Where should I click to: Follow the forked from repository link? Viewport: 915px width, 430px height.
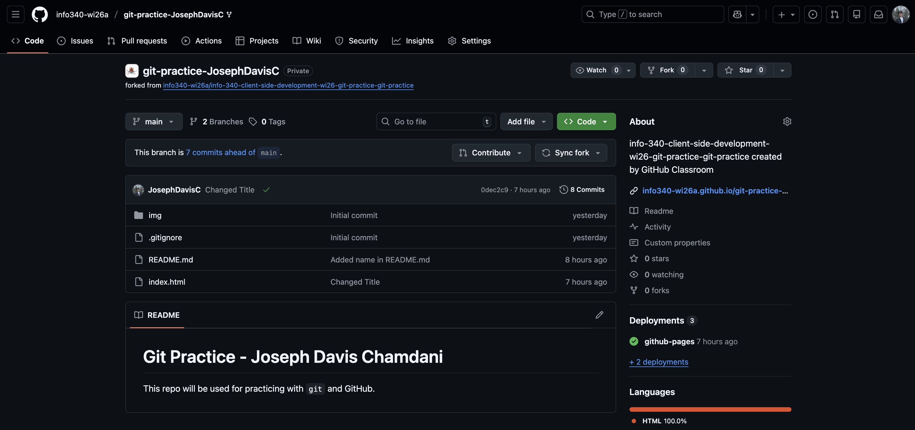[x=288, y=85]
